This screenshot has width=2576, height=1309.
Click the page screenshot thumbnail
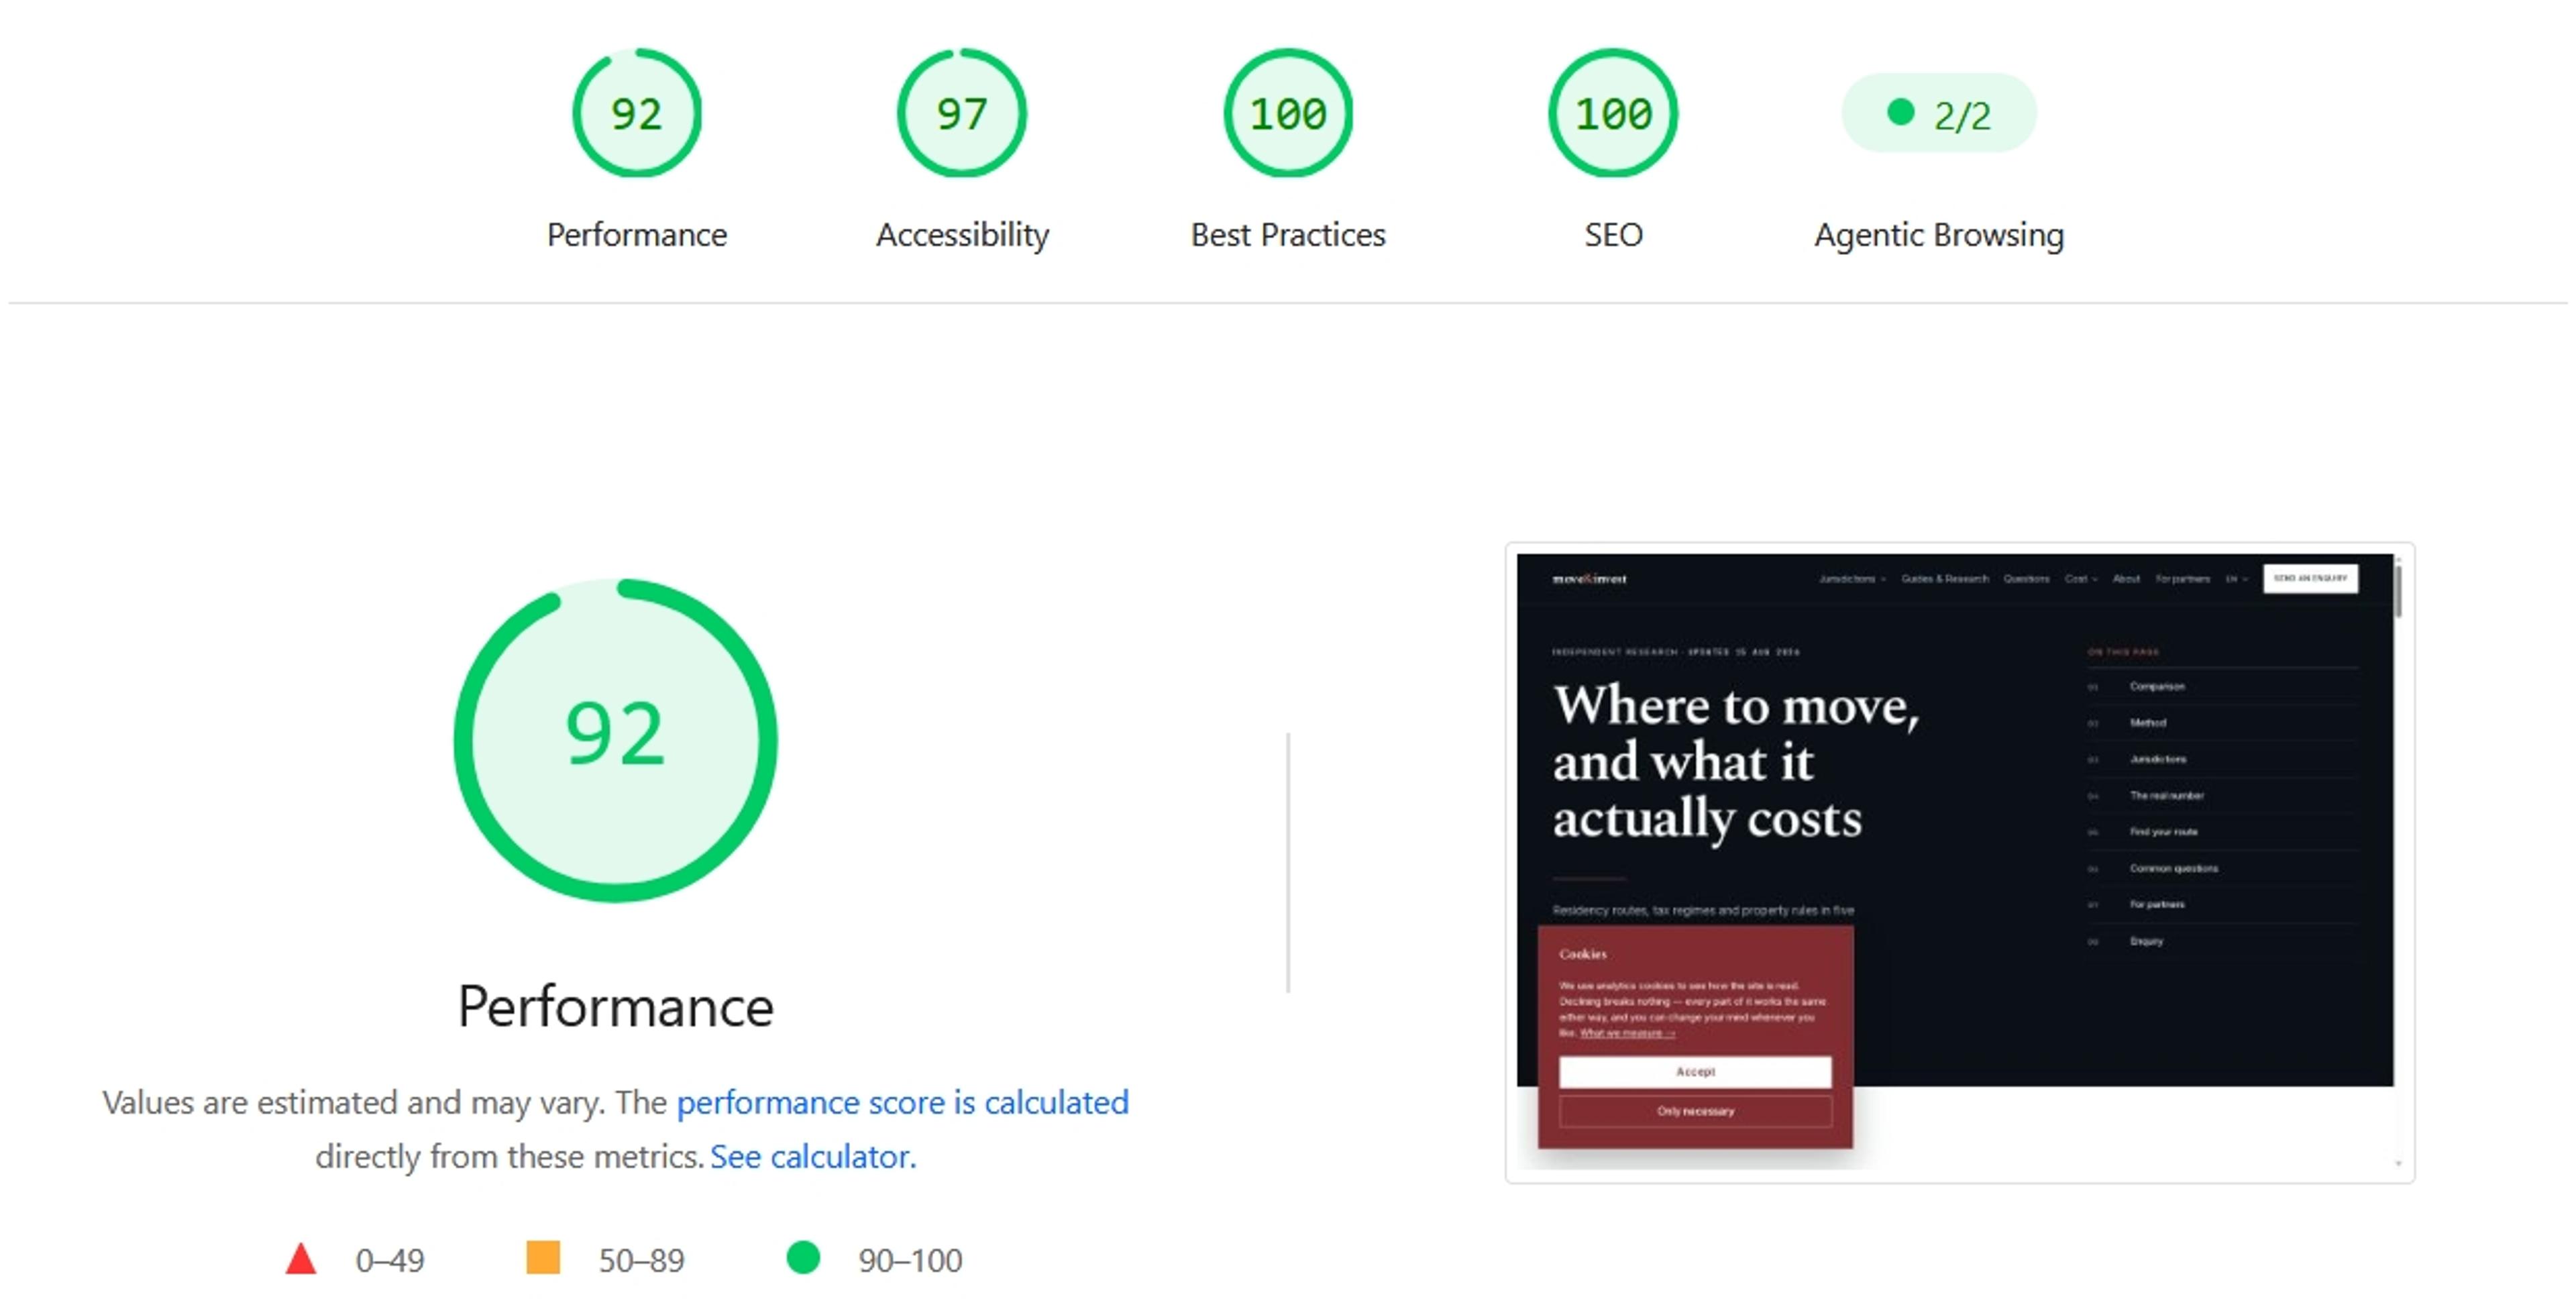1959,862
